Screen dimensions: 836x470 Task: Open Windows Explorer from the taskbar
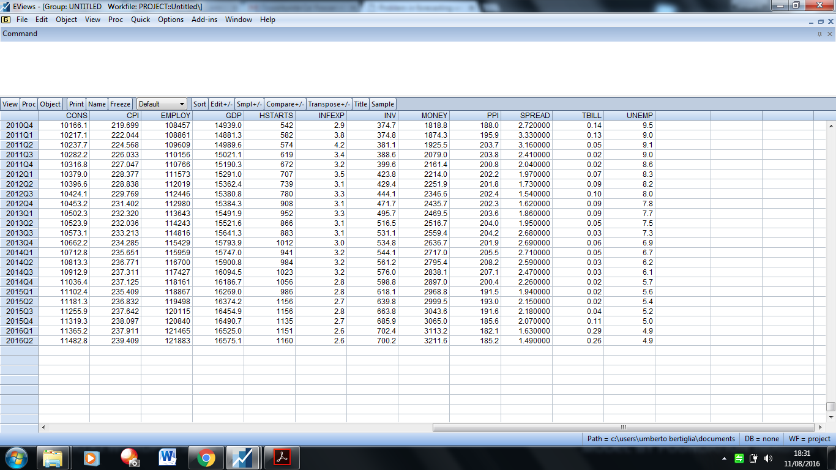pyautogui.click(x=53, y=457)
